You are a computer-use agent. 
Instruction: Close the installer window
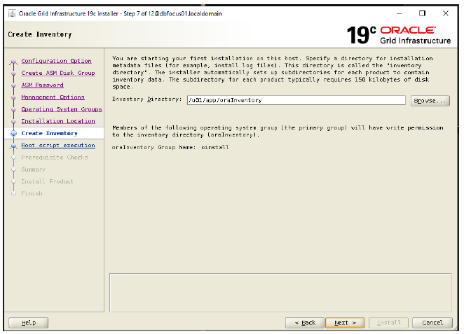pyautogui.click(x=445, y=13)
